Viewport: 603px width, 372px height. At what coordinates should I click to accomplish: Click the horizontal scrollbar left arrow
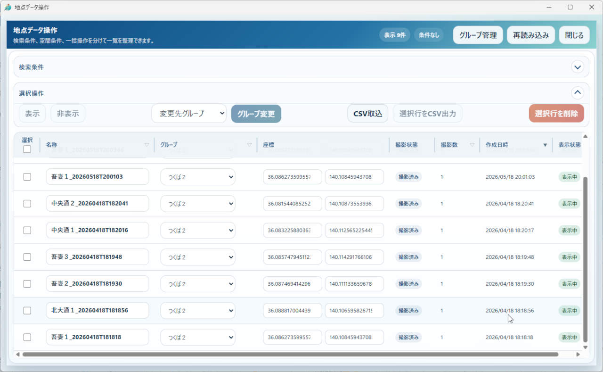click(x=18, y=354)
